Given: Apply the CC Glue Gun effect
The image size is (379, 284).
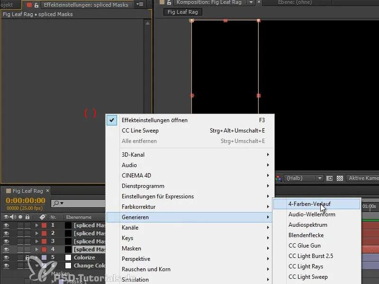Looking at the screenshot, I should pyautogui.click(x=316, y=245).
